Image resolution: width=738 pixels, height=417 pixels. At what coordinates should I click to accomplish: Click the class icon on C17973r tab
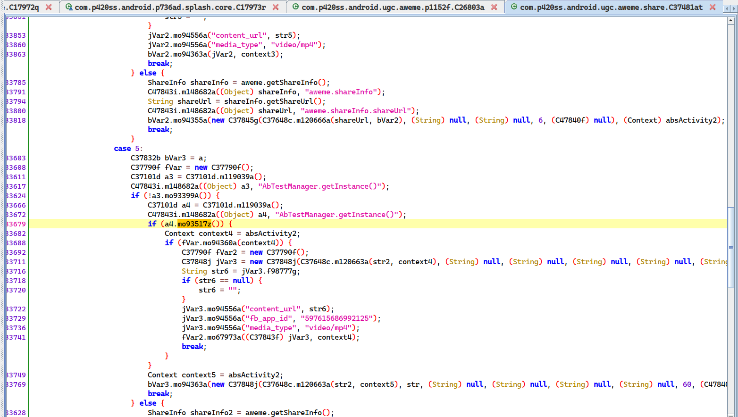(69, 7)
